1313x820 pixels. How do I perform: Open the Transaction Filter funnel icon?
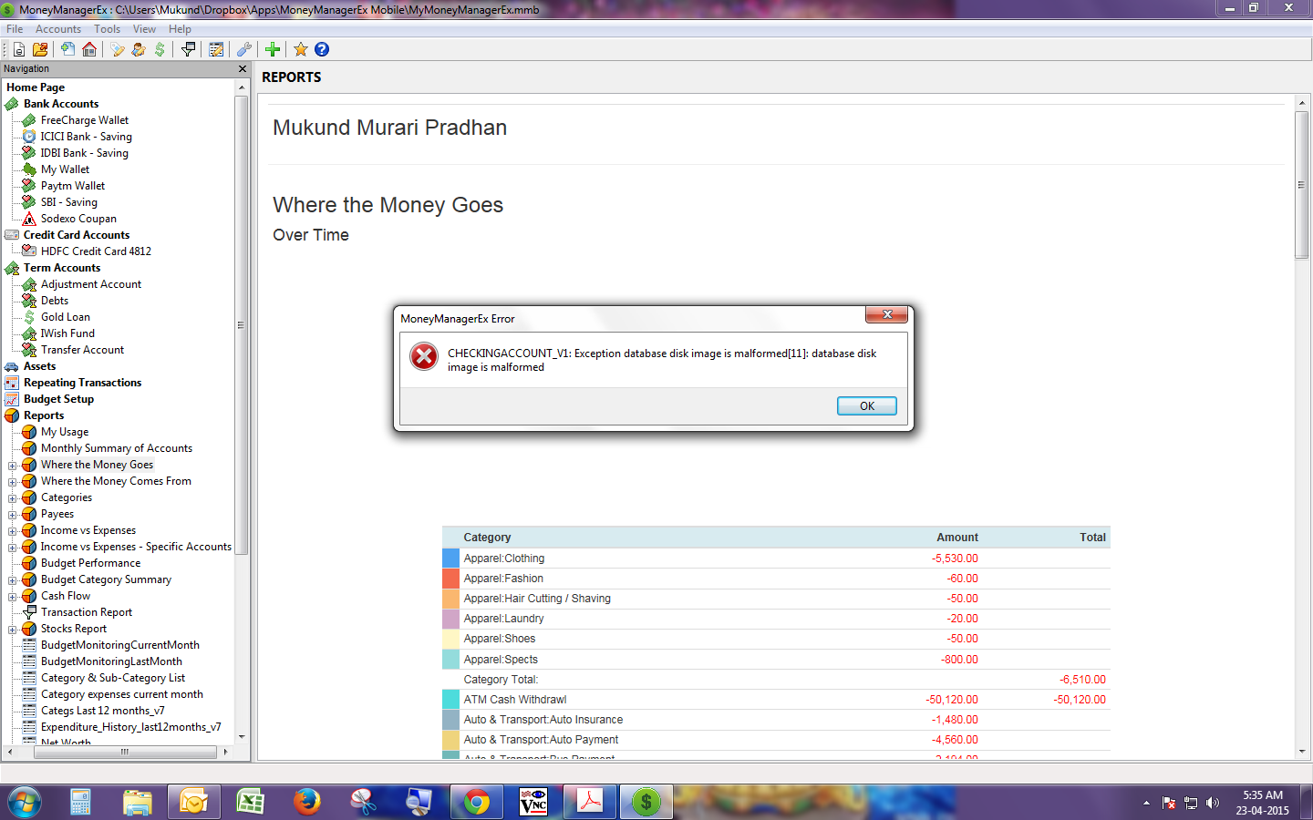(189, 49)
